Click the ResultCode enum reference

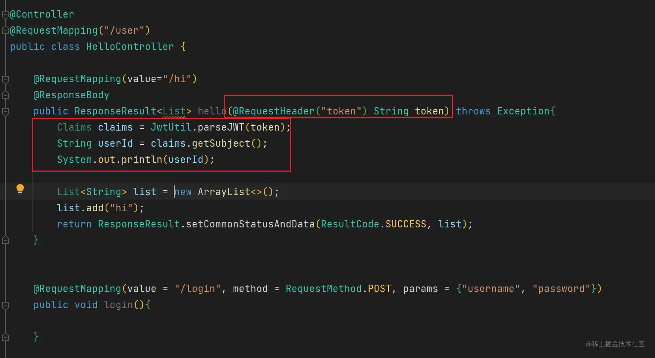click(350, 224)
